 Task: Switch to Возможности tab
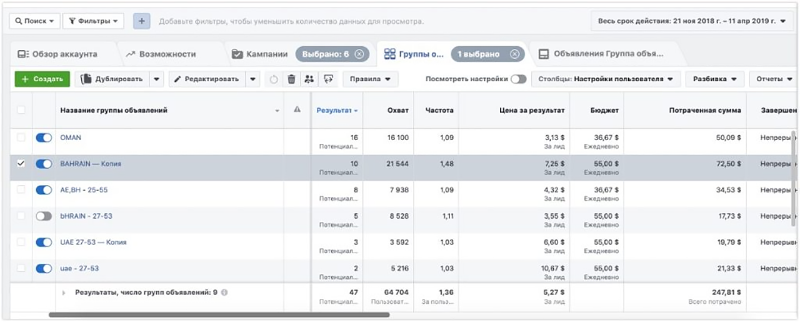(161, 54)
